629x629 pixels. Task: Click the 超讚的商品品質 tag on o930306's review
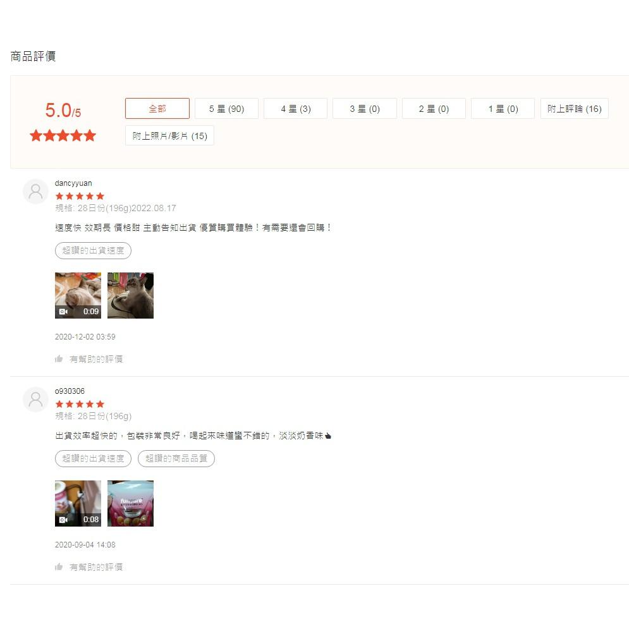176,458
